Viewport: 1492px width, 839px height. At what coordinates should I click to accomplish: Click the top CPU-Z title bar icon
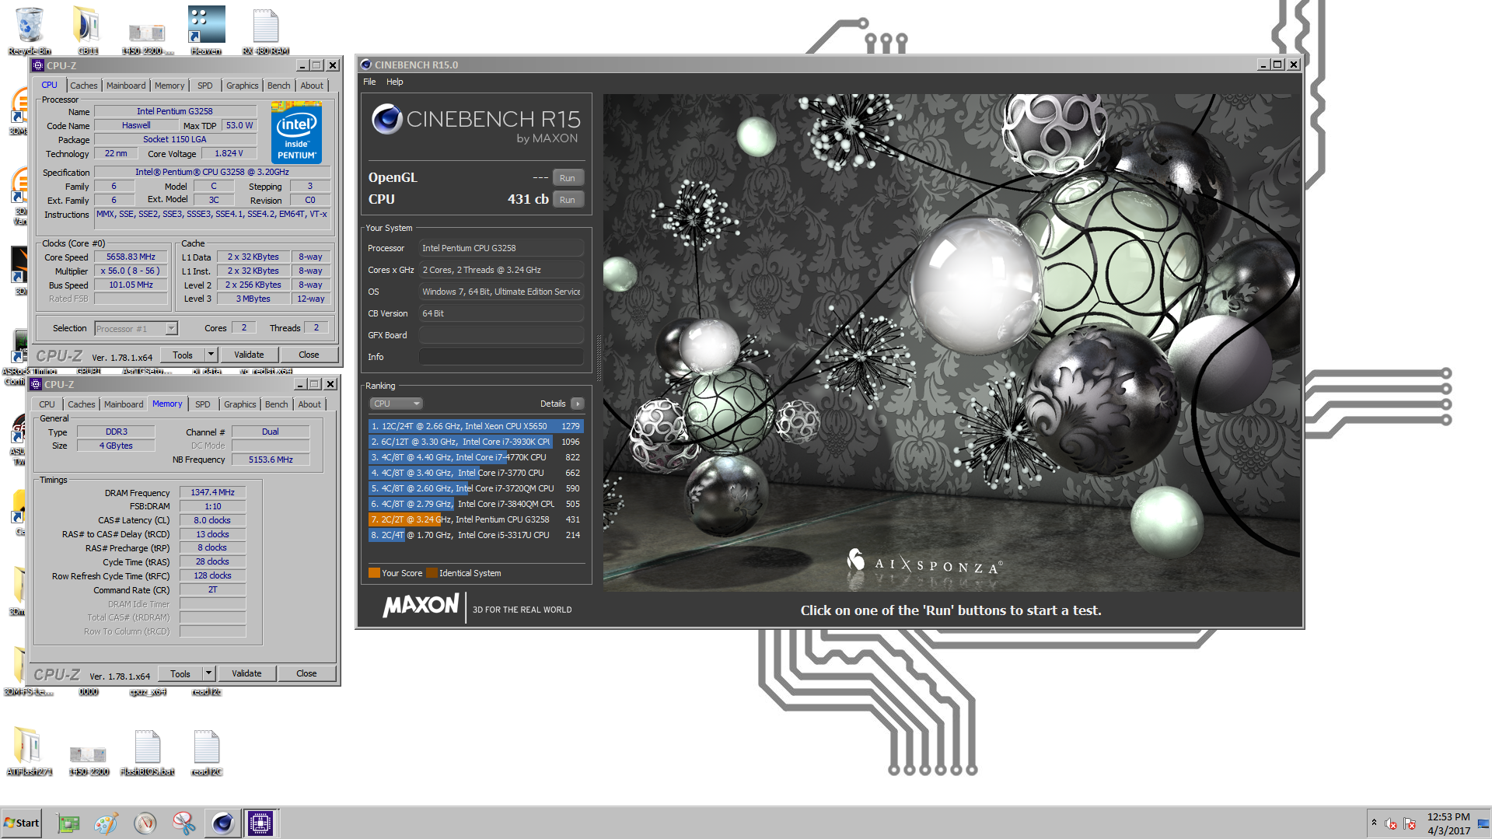pos(38,65)
